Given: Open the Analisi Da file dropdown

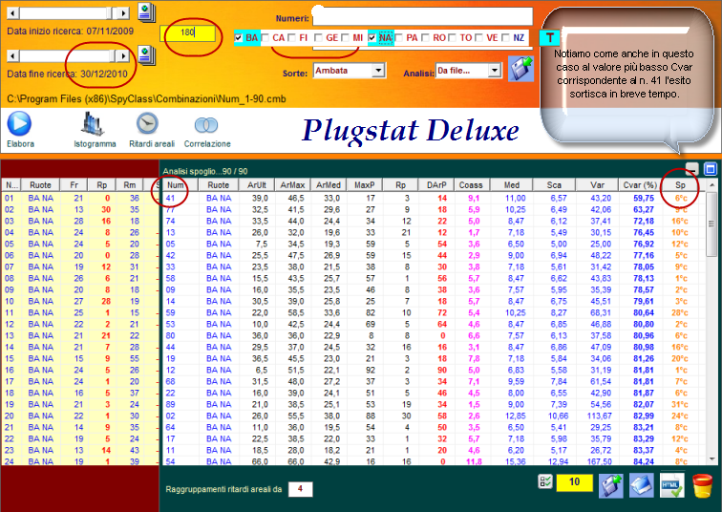Looking at the screenshot, I should pos(494,71).
